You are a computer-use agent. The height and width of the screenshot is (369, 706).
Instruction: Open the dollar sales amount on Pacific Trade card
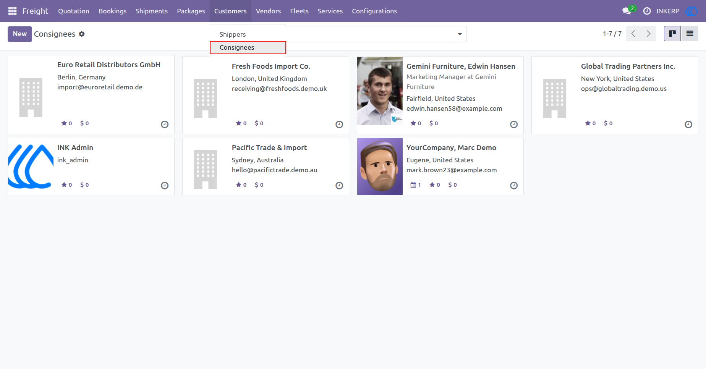[x=259, y=185]
